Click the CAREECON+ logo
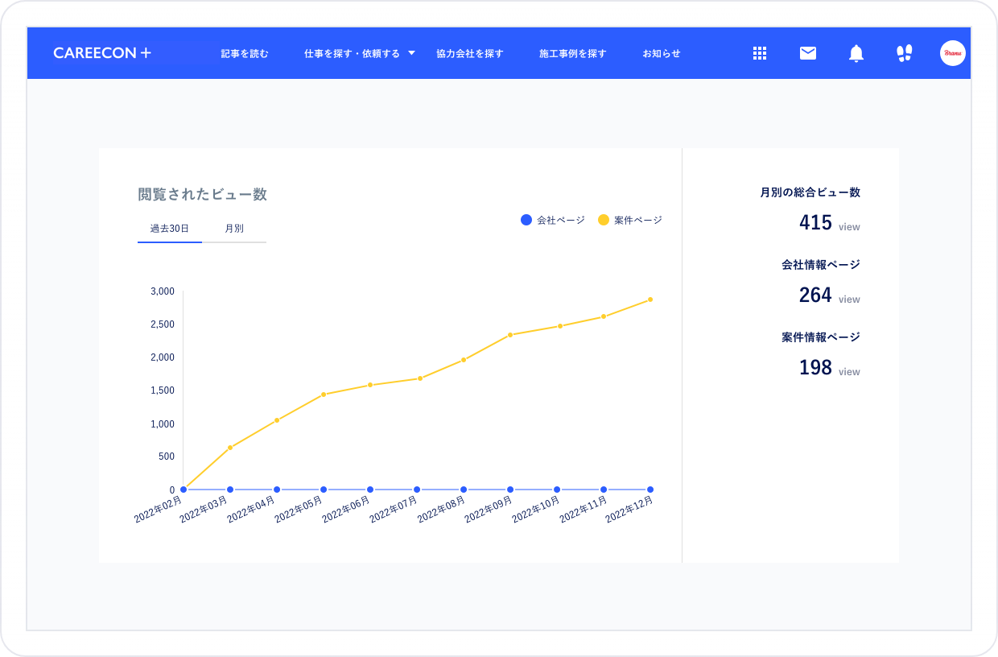The image size is (998, 657). pyautogui.click(x=103, y=52)
